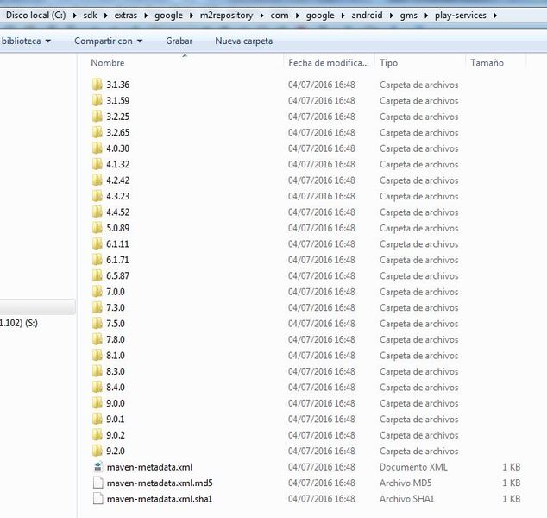Image resolution: width=547 pixels, height=518 pixels.
Task: Sort by the Tamaño column header
Action: pyautogui.click(x=487, y=63)
